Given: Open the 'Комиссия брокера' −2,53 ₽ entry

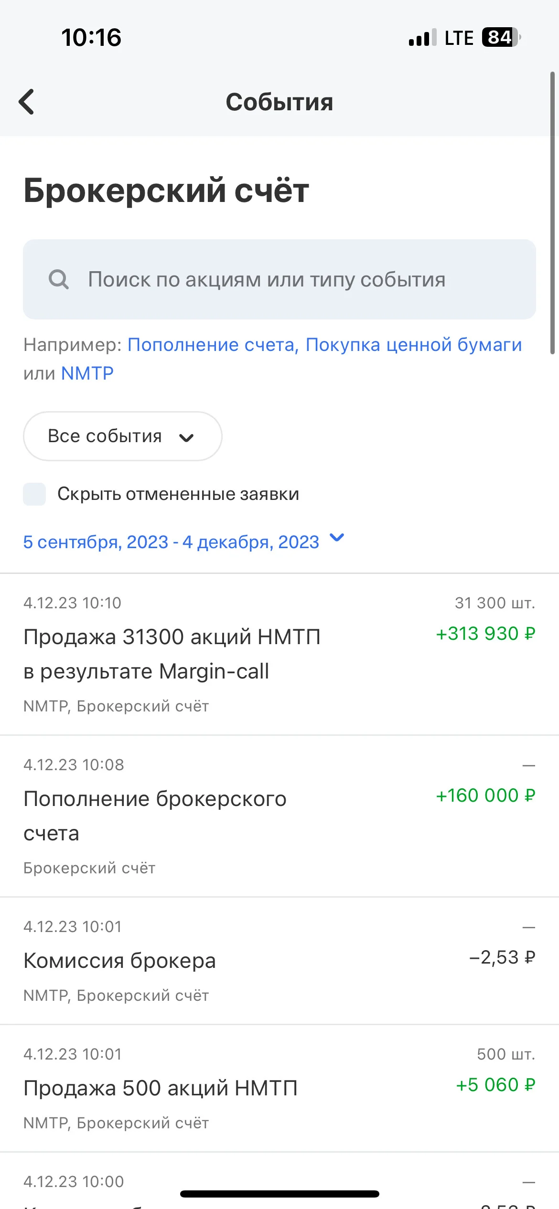Looking at the screenshot, I should [x=279, y=961].
